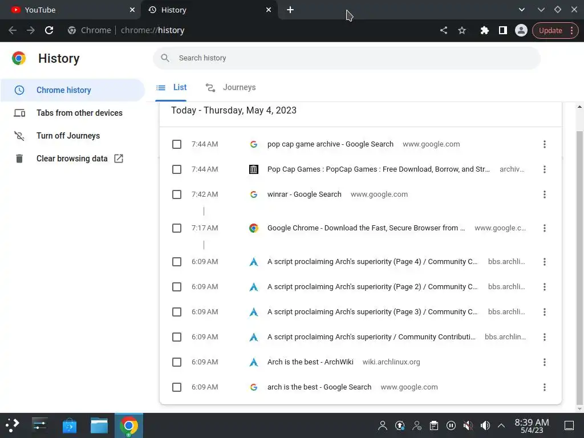The image size is (584, 438).
Task: Open actions menu for winrar search
Action: [x=544, y=194]
